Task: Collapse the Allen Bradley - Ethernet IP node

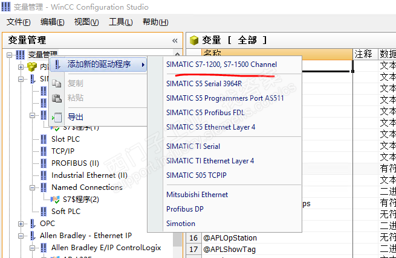Action: [21, 236]
